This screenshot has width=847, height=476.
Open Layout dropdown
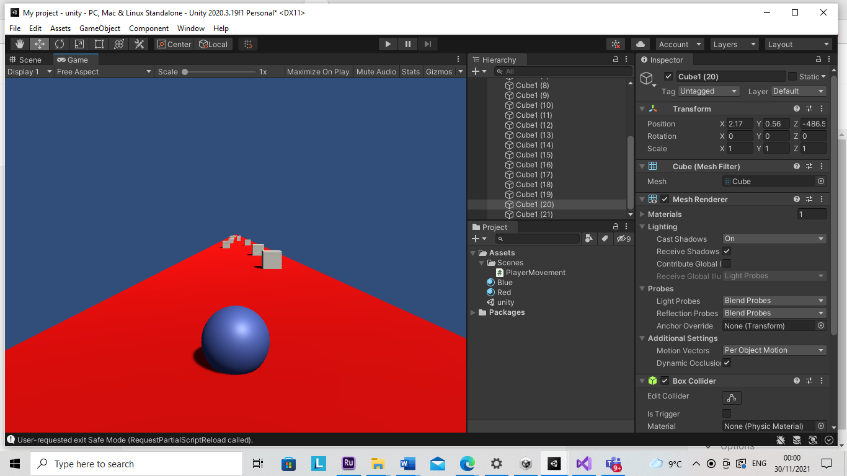pyautogui.click(x=798, y=44)
